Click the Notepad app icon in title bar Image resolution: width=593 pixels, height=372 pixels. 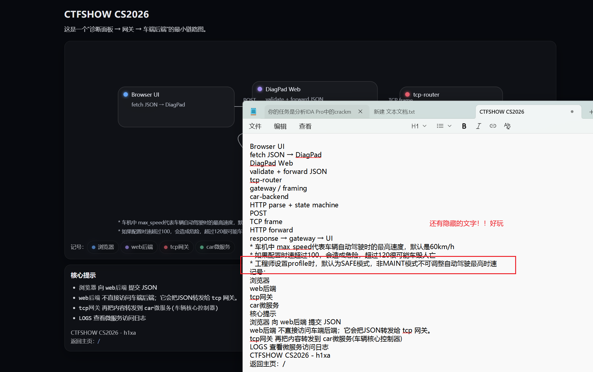pos(253,111)
